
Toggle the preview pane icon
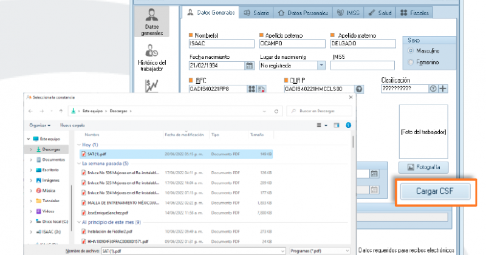point(337,125)
